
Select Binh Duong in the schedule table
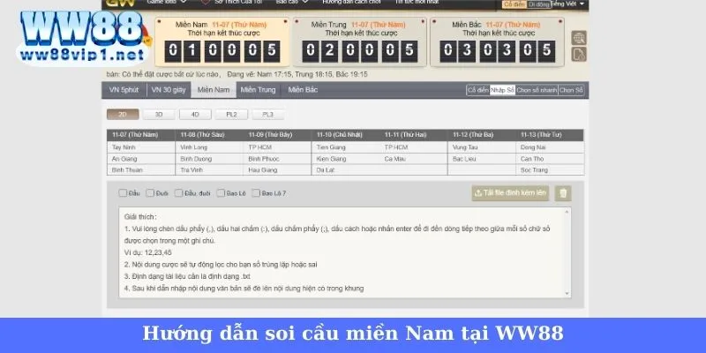coord(196,159)
